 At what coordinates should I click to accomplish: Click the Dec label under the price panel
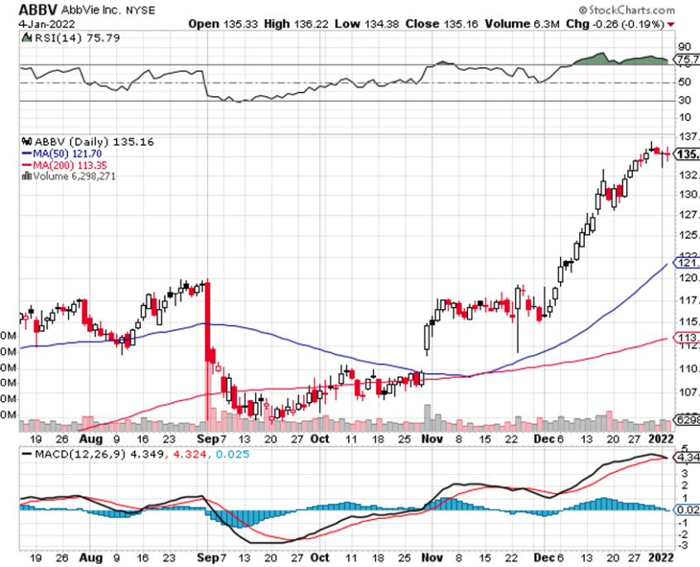tap(544, 439)
